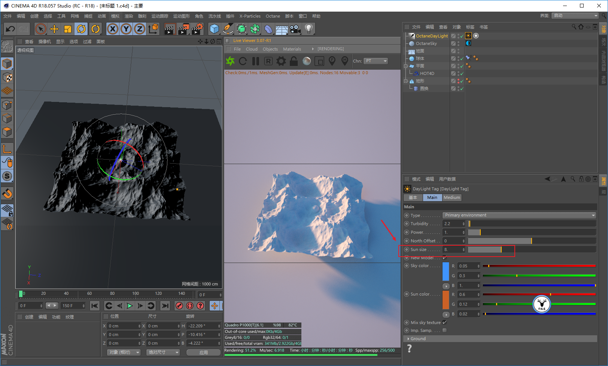Open the Type Primary environment dropdown
Viewport: 608px width, 366px height.
point(519,215)
